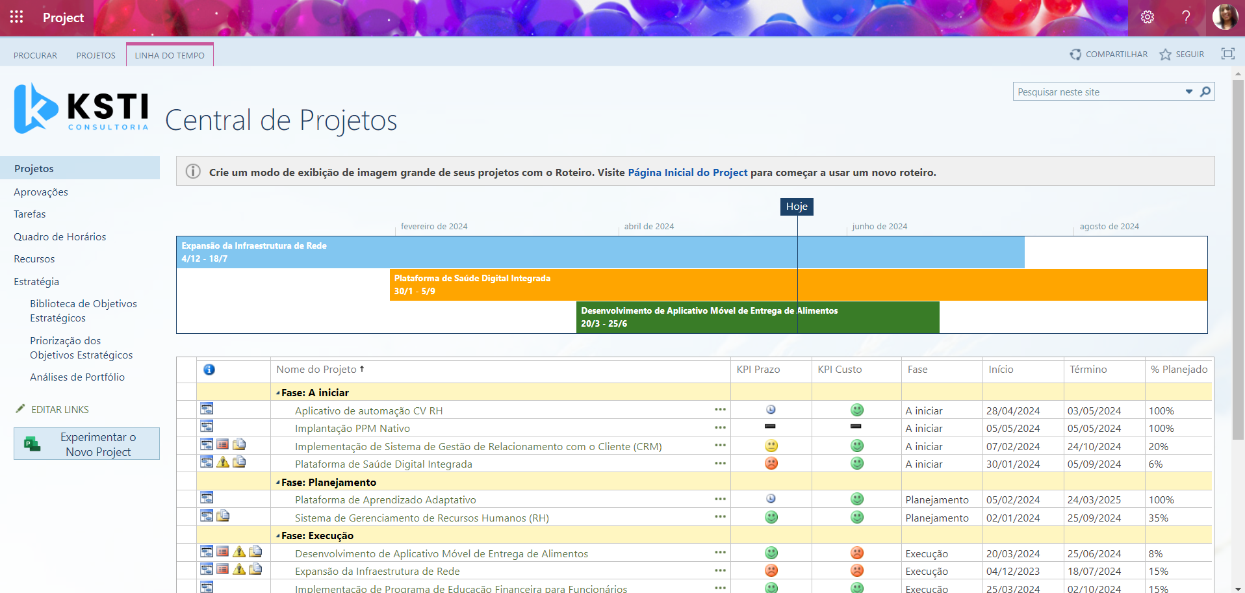Click the Hoje marker on the timeline
This screenshot has width=1245, height=593.
[797, 207]
